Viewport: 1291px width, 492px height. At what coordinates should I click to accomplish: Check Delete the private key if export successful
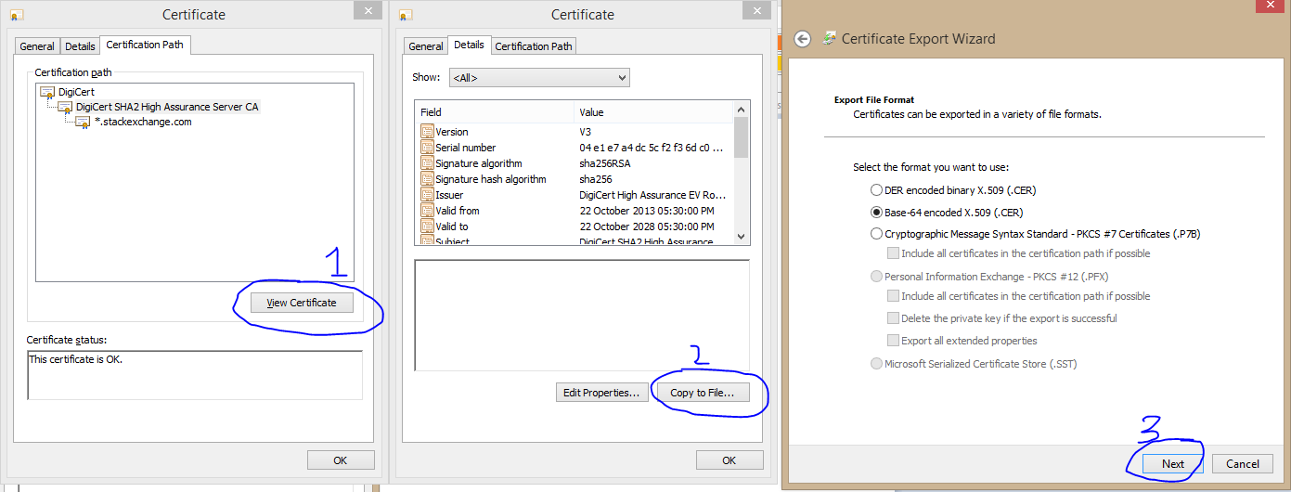point(893,318)
